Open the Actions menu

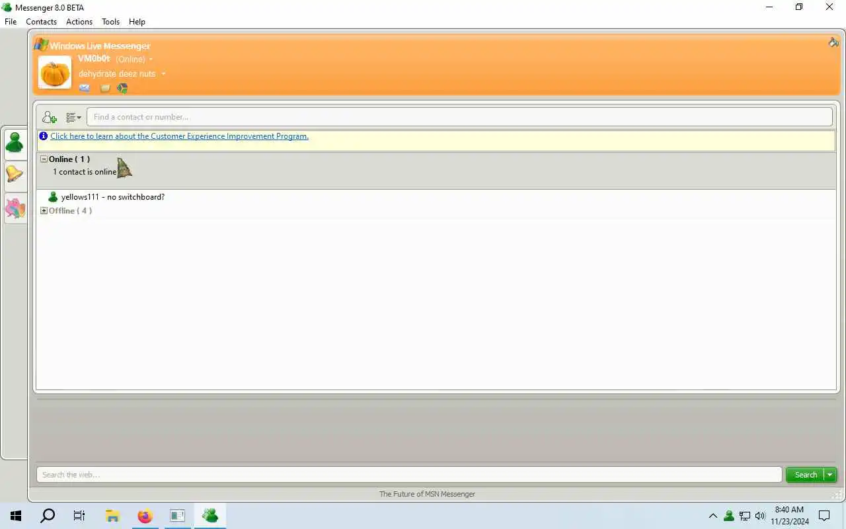79,22
